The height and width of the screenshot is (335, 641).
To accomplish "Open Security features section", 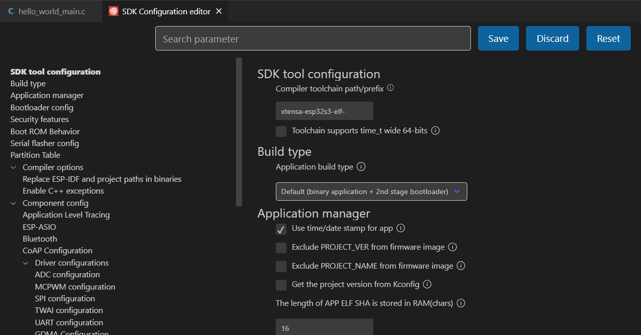I will pyautogui.click(x=39, y=119).
